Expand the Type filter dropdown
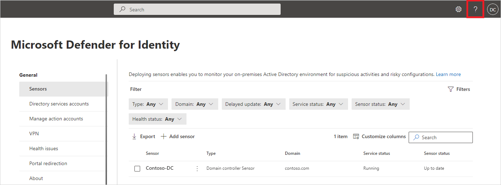The image size is (501, 185). pyautogui.click(x=148, y=104)
